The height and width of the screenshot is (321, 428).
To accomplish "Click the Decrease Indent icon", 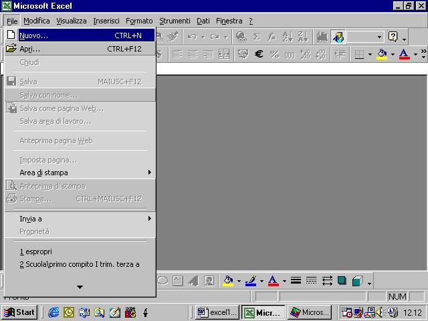I will coord(340,54).
